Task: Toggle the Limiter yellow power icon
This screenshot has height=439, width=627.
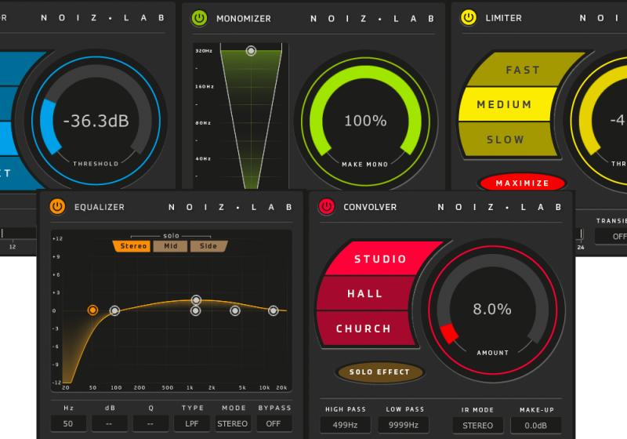Action: (x=469, y=17)
